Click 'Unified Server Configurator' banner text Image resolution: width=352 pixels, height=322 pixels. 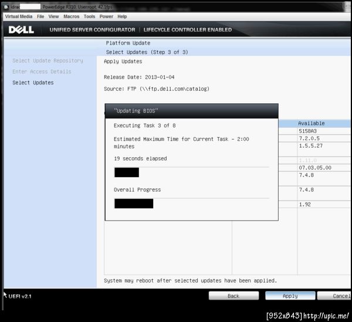(x=92, y=30)
